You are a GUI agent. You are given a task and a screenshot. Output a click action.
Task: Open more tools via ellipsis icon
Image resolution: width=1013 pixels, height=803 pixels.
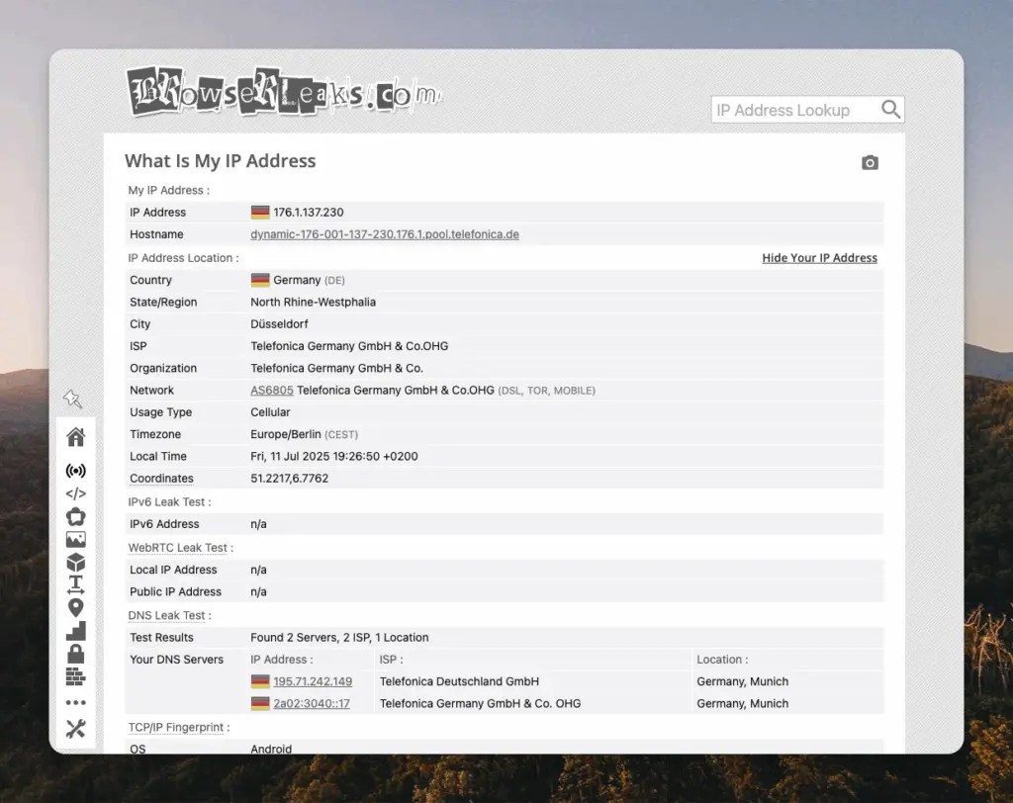pyautogui.click(x=76, y=702)
